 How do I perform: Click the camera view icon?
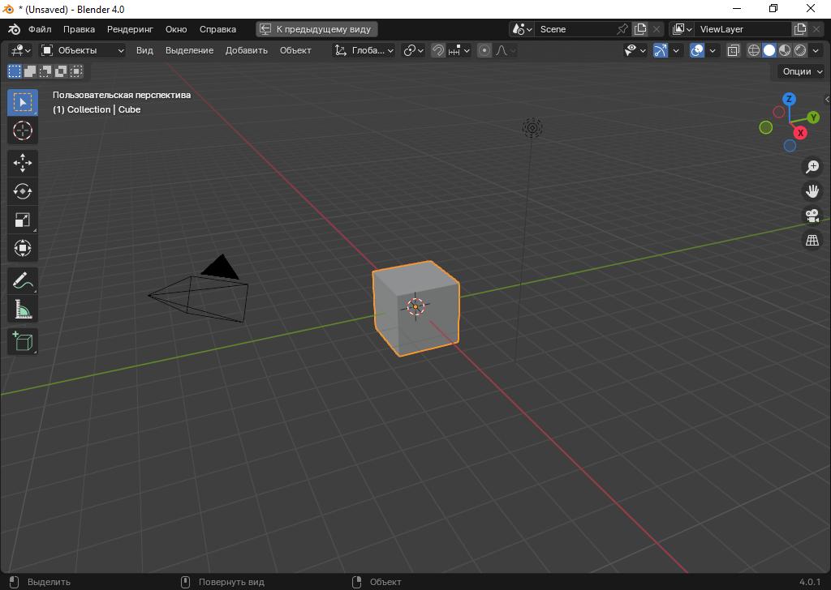click(x=812, y=216)
